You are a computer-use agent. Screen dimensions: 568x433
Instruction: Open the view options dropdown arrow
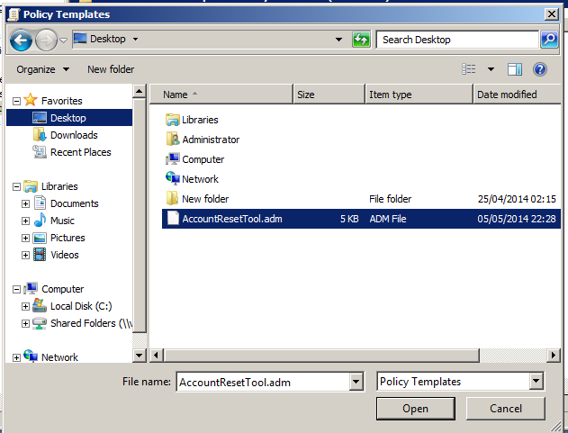tap(491, 69)
